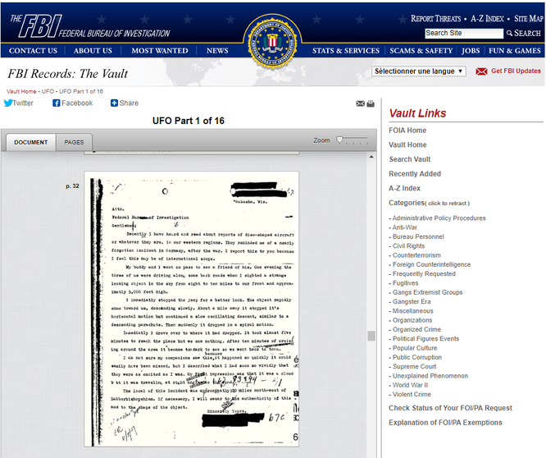The height and width of the screenshot is (458, 546).
Task: Click the Twitter bird share icon
Action: tap(8, 103)
